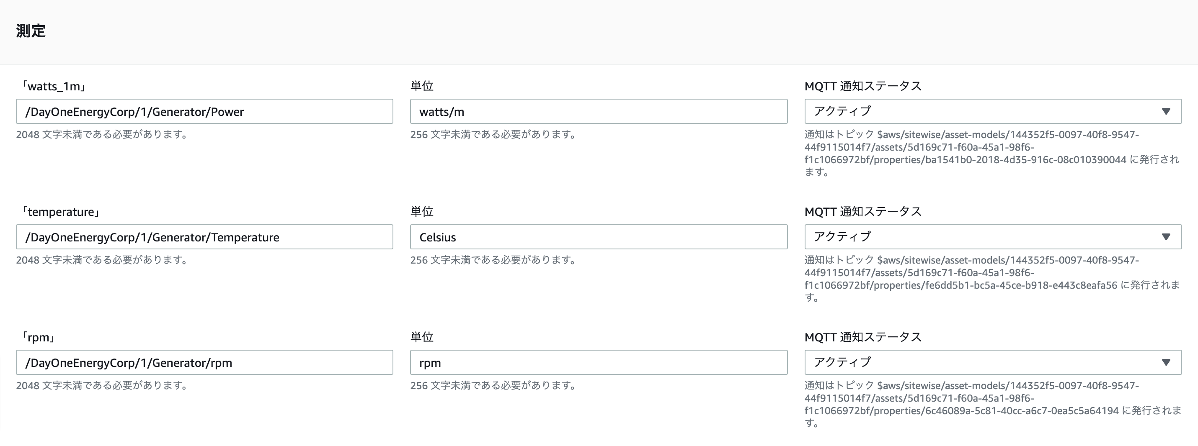
Task: Expand MQTT notification dropdown for temperature
Action: point(992,237)
